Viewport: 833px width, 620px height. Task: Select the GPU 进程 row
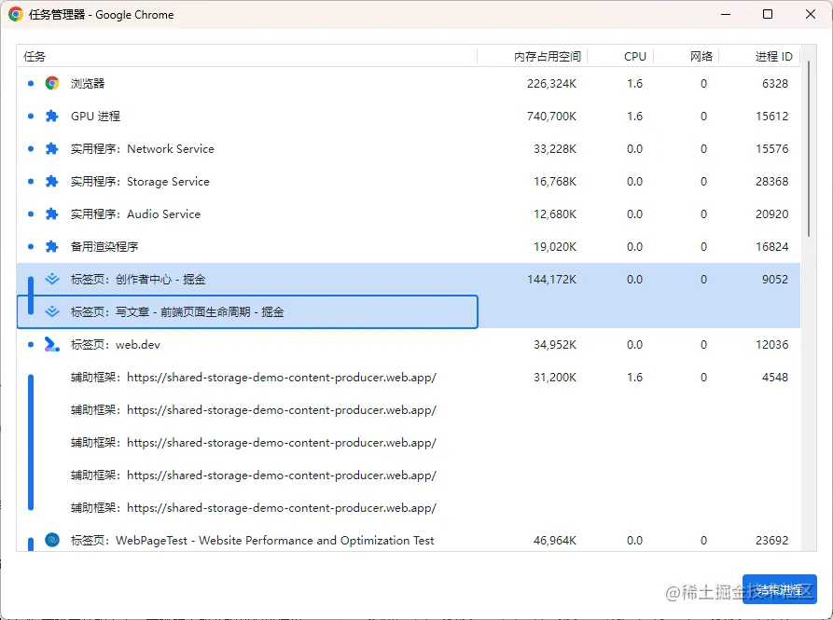click(x=408, y=116)
